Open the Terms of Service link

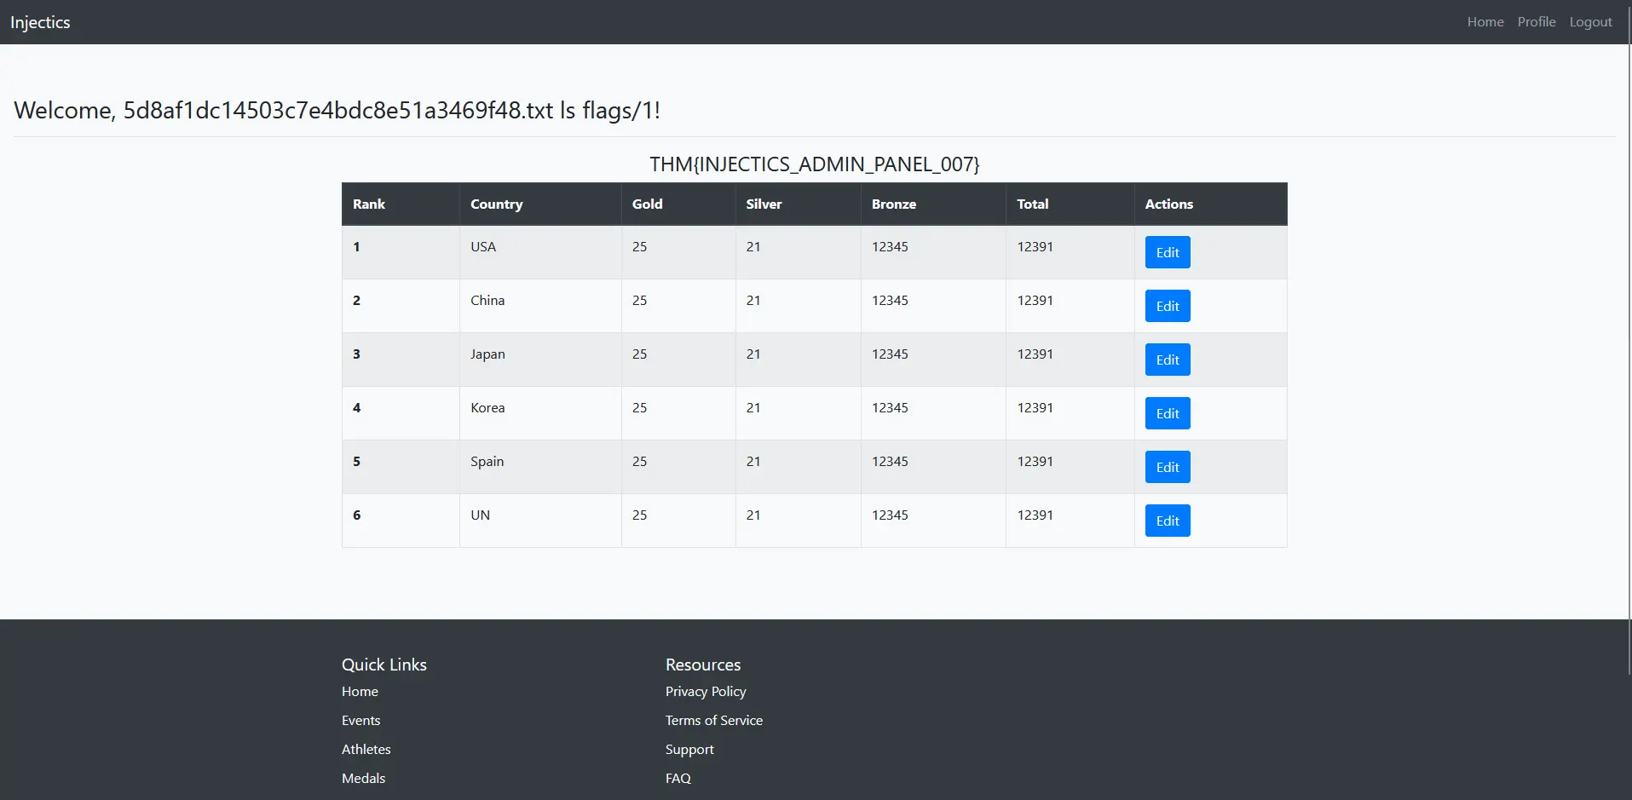714,721
